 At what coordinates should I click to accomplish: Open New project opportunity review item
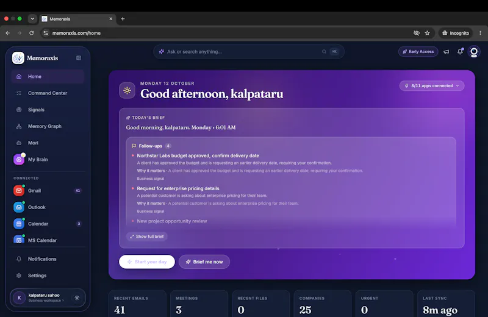pos(172,221)
